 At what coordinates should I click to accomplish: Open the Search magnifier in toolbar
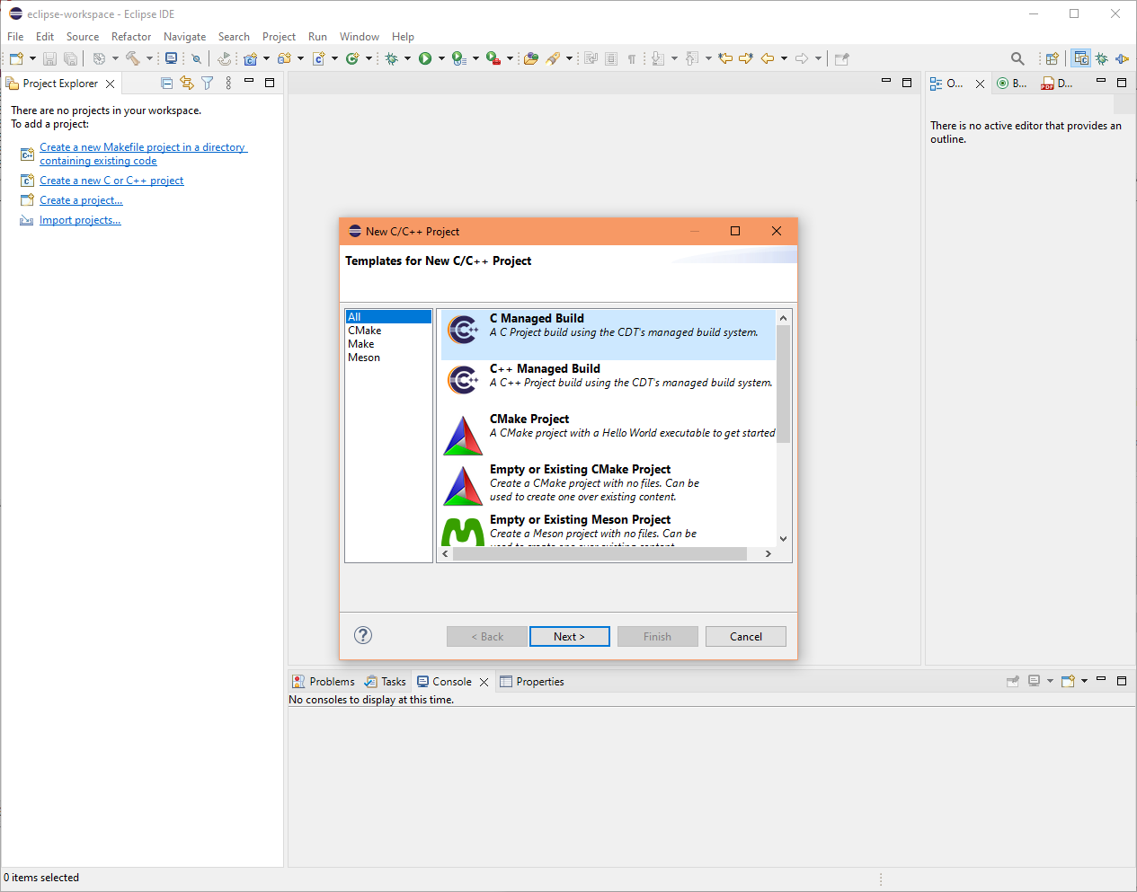click(1017, 58)
